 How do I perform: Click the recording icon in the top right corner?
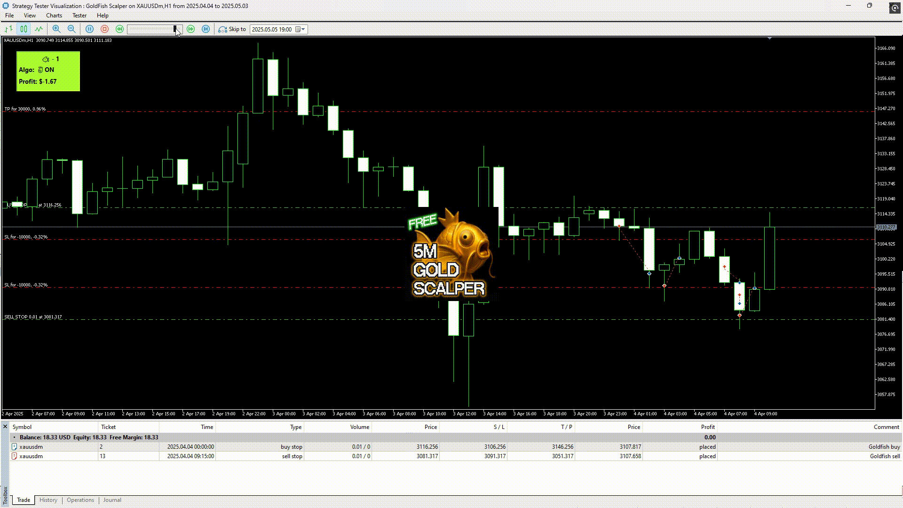[x=895, y=8]
